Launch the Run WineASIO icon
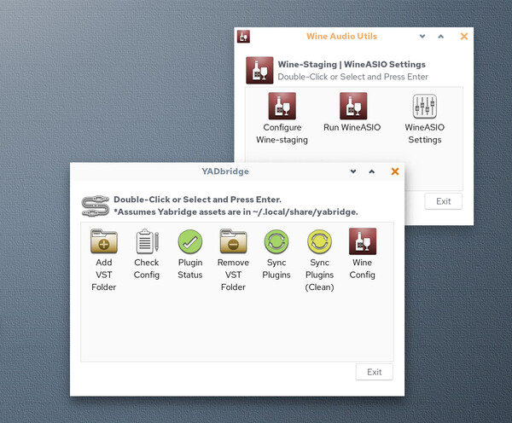The height and width of the screenshot is (423, 512). click(353, 106)
